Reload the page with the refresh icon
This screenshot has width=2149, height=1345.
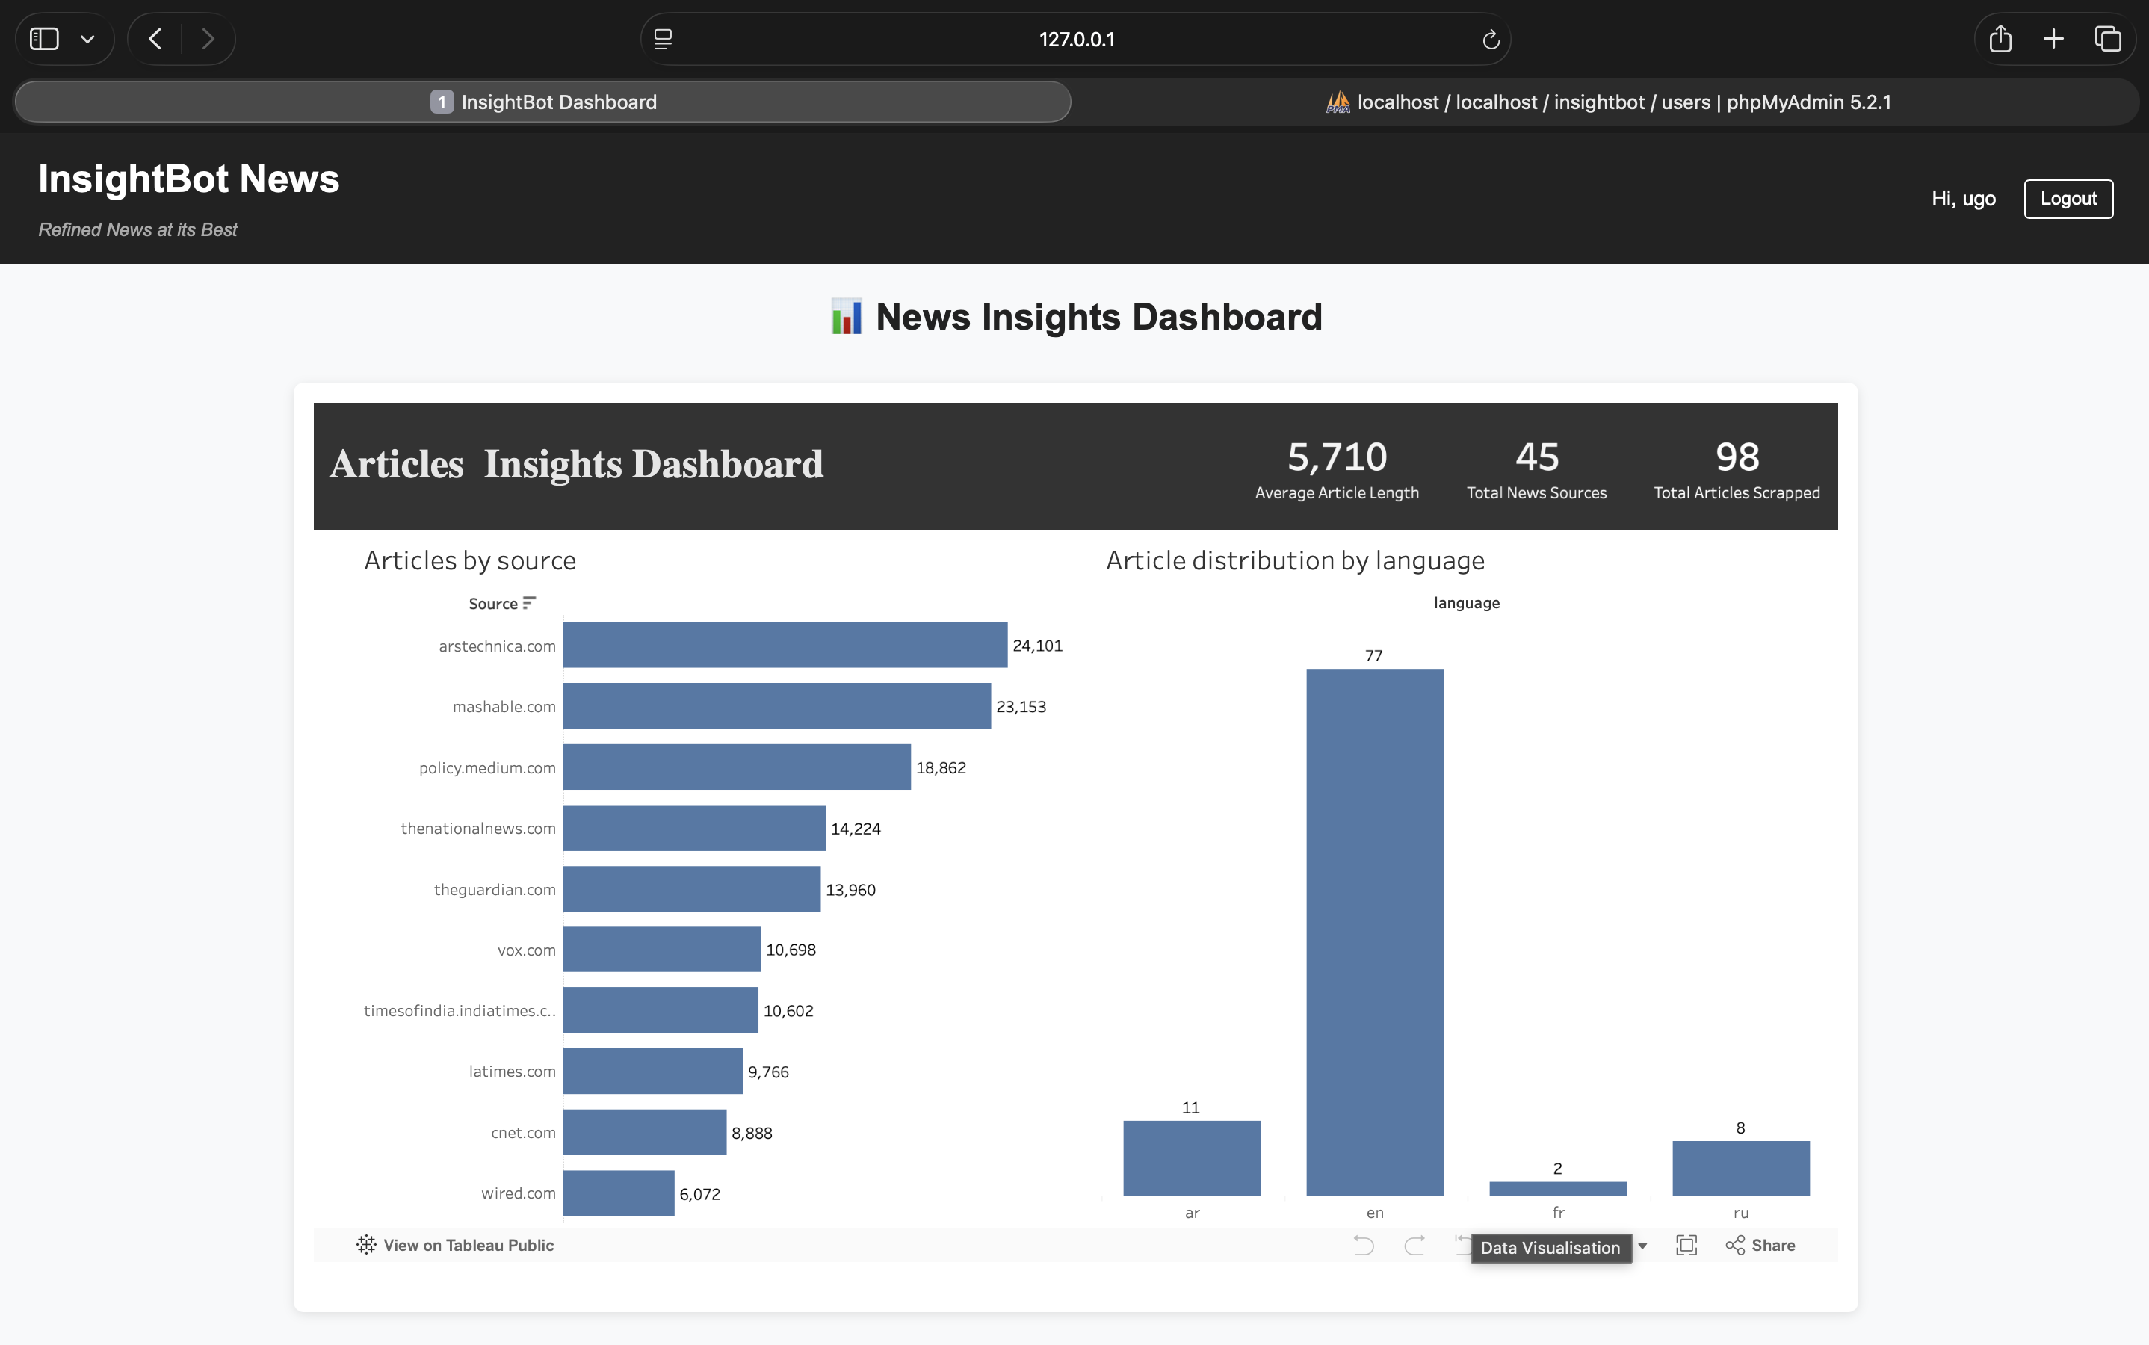[1491, 39]
